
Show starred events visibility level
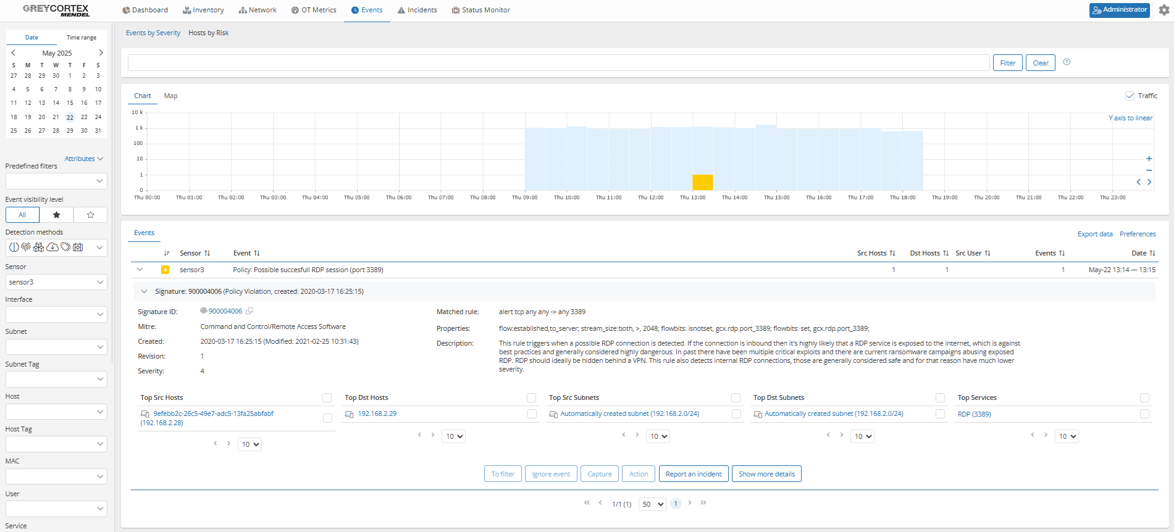pos(56,215)
